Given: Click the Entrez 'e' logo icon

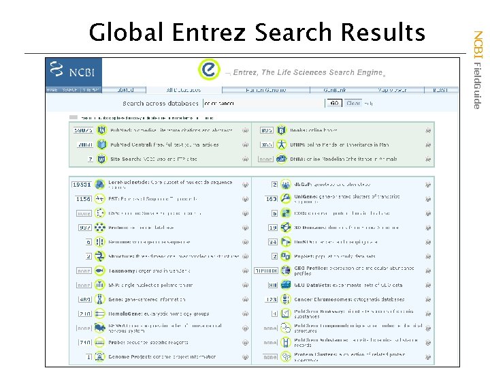Looking at the screenshot, I should (209, 70).
